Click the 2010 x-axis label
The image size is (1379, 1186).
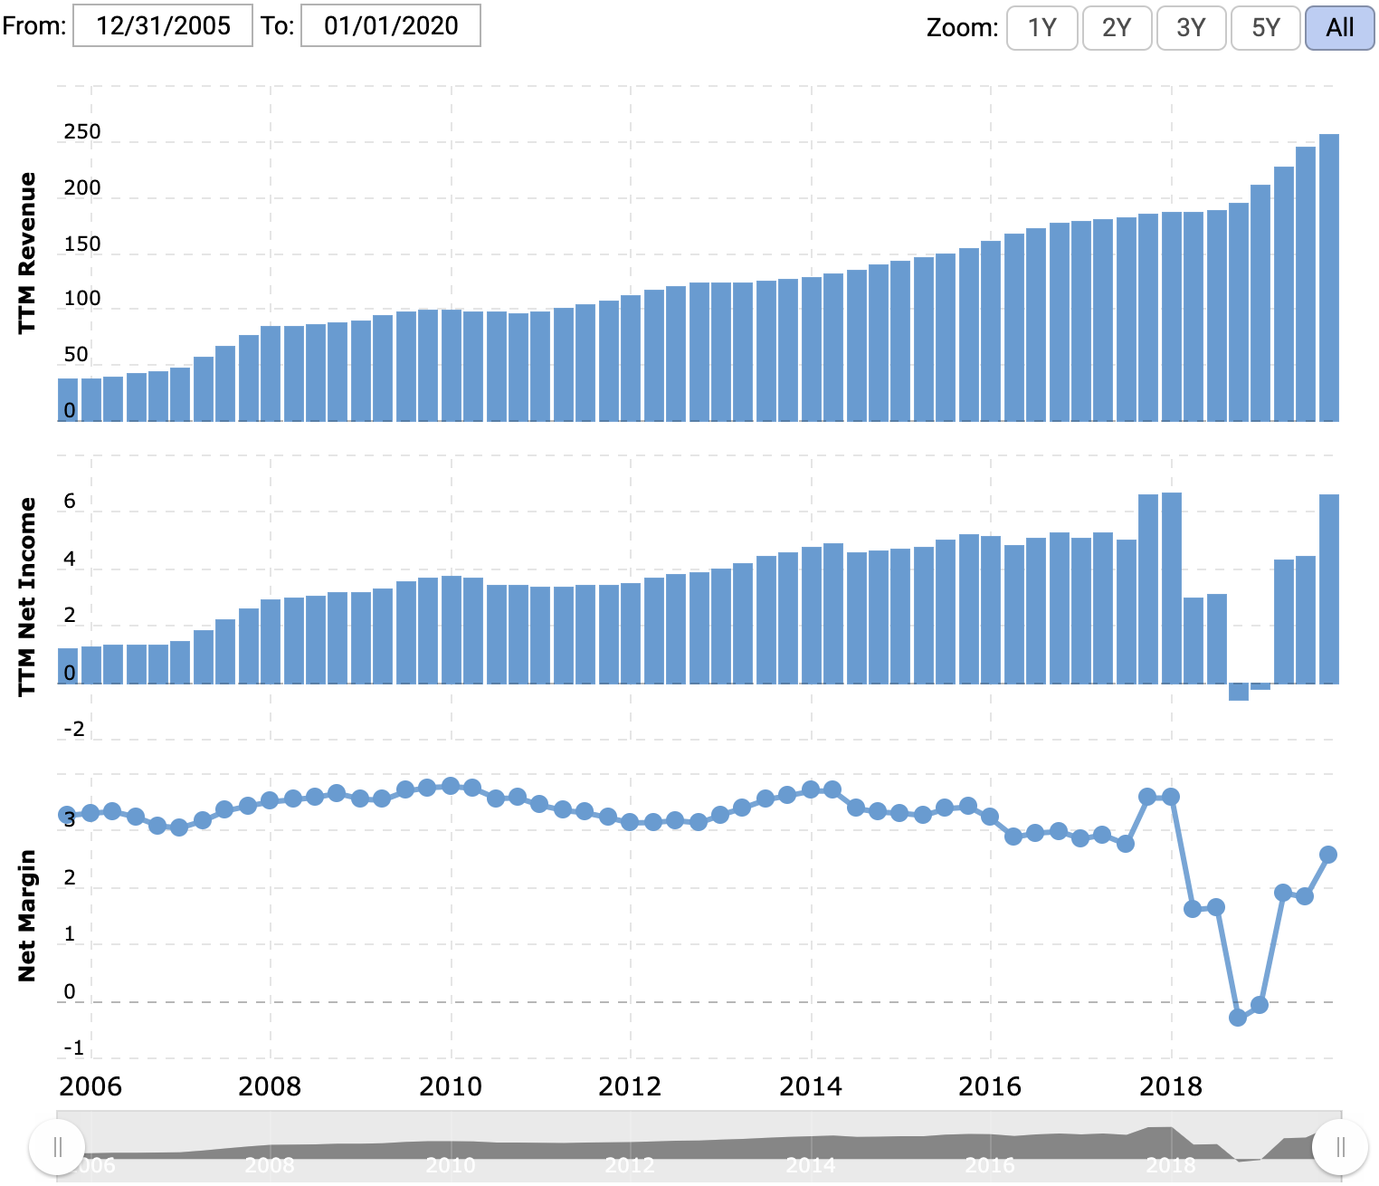click(x=451, y=1086)
